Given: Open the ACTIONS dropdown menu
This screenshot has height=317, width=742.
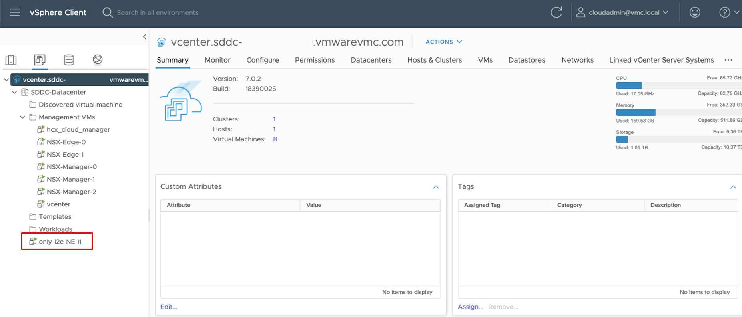Looking at the screenshot, I should point(444,42).
